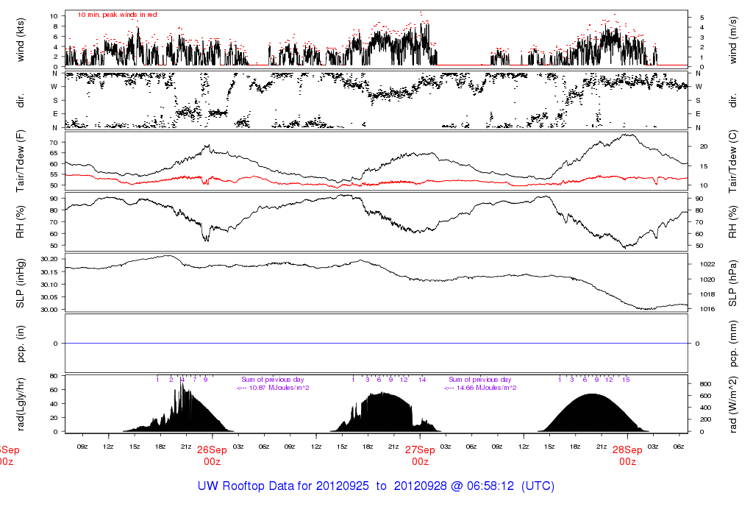Click the '30.15' SLP tick value
This screenshot has height=515, width=753.
point(49,272)
